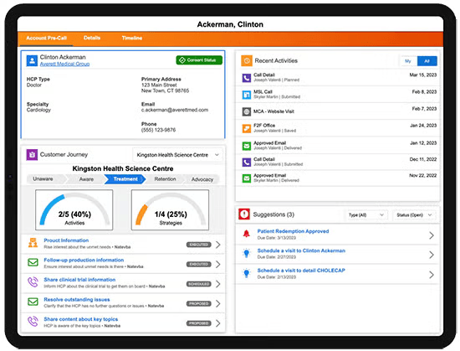460x351 pixels.
Task: Open the Prouct Information activity link
Action: point(66,240)
